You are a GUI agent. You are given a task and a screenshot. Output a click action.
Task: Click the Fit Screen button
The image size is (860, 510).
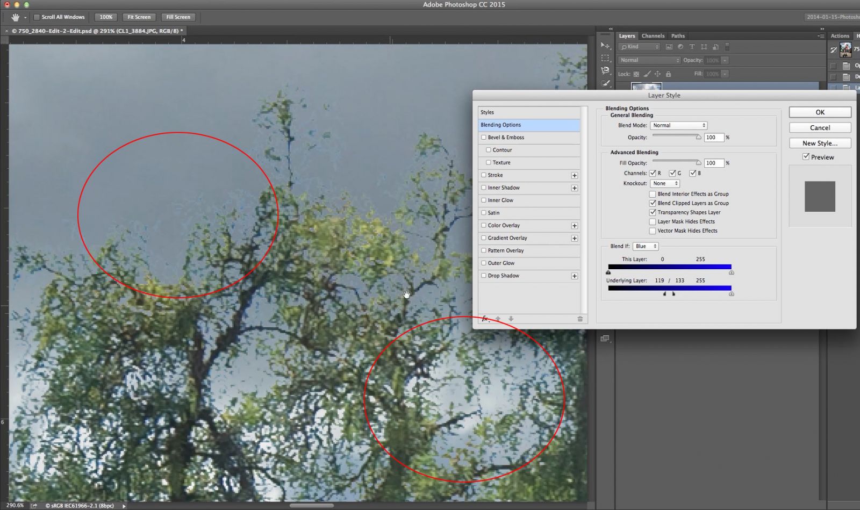pyautogui.click(x=139, y=17)
